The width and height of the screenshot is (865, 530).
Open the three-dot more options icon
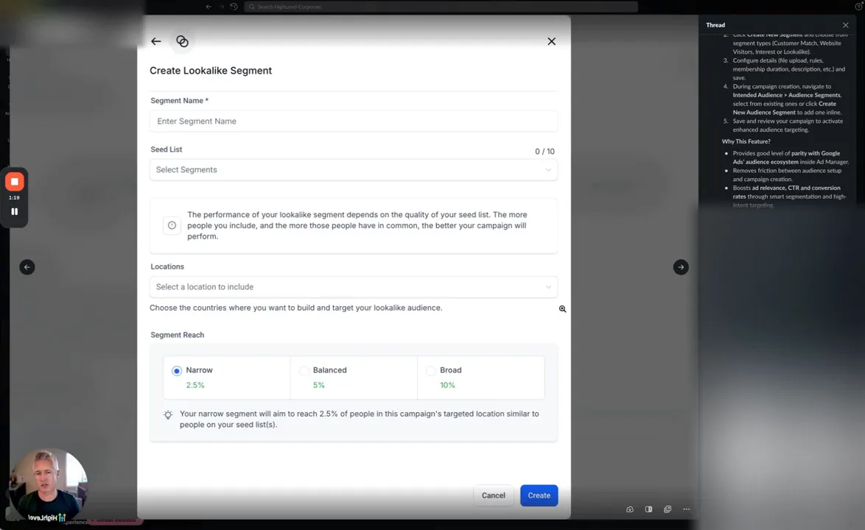[686, 509]
